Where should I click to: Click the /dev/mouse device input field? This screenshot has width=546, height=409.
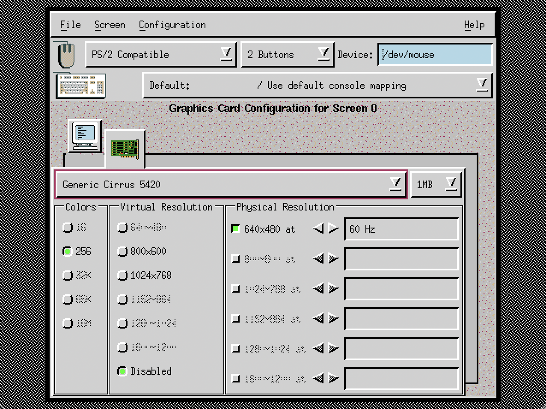coord(435,55)
